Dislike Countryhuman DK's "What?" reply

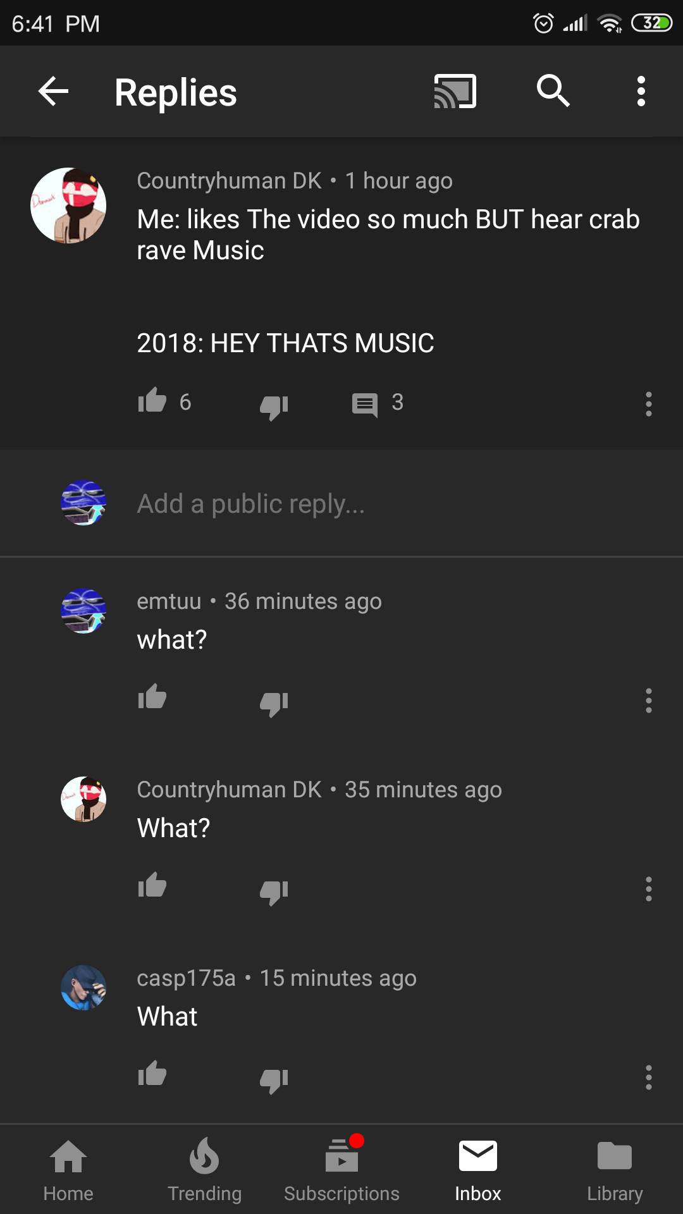(x=274, y=891)
